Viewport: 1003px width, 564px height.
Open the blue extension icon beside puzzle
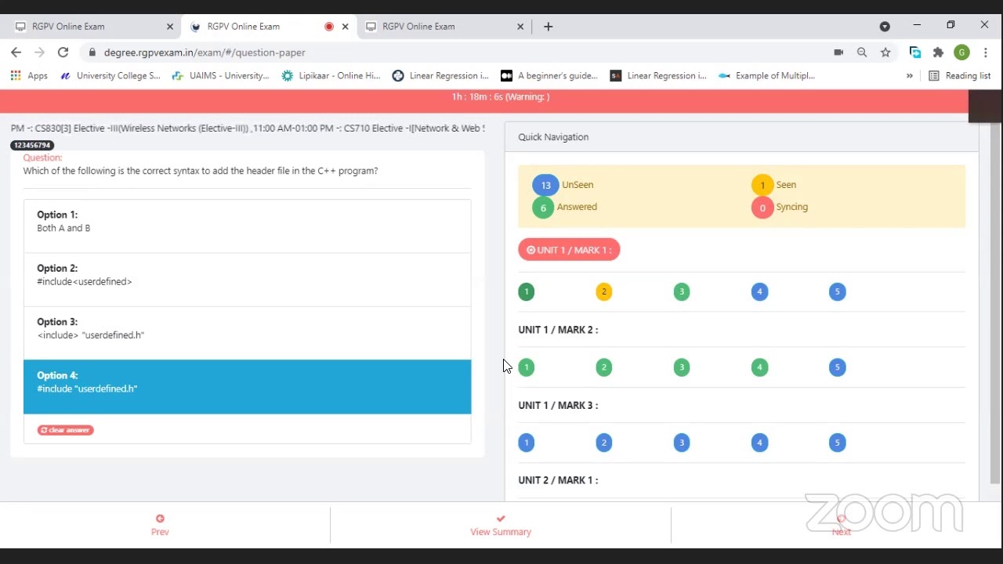915,52
